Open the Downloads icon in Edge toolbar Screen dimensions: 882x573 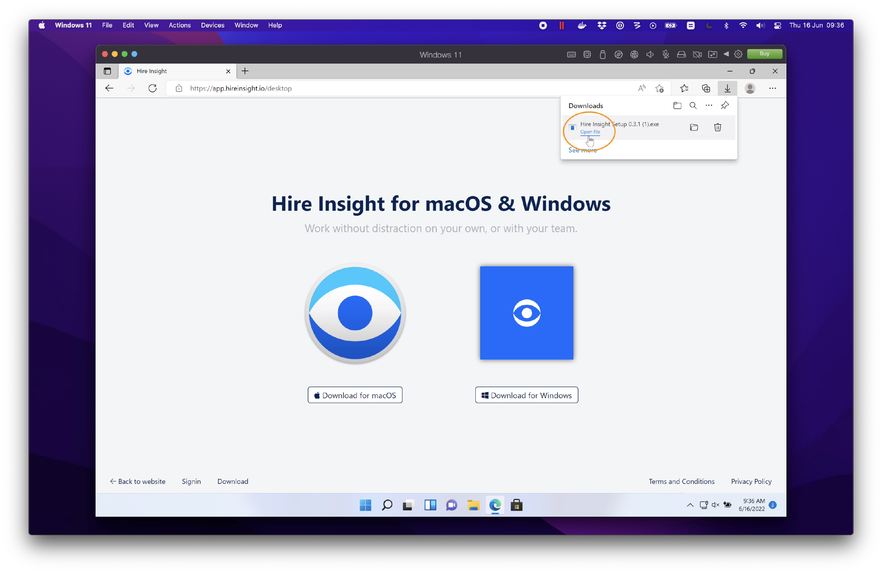pyautogui.click(x=727, y=88)
